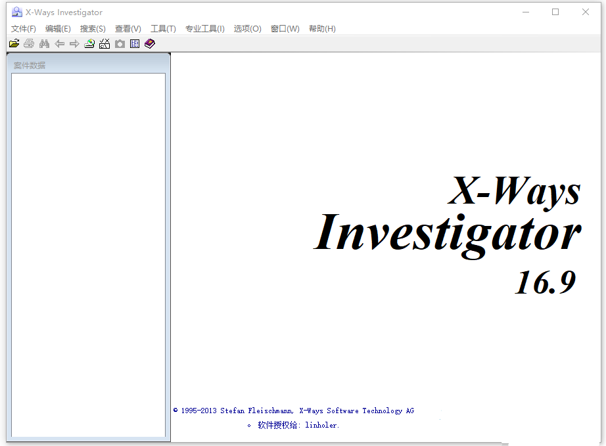Open the 窗口(W) menu
Screen dimensions: 606x446
click(285, 28)
